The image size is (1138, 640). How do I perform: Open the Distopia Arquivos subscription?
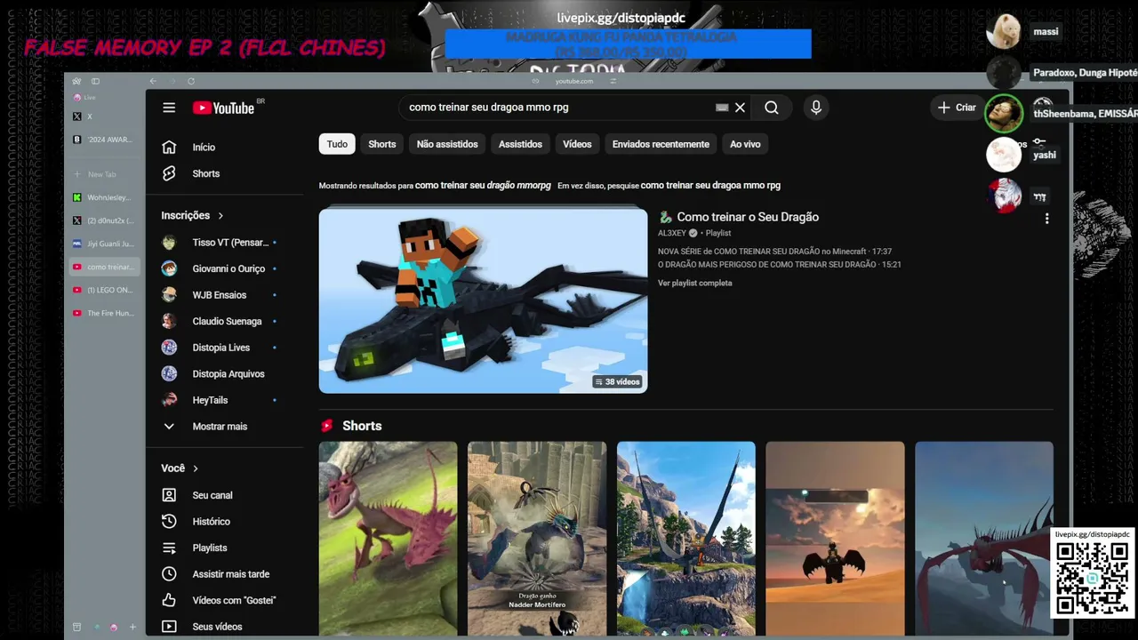(x=228, y=374)
